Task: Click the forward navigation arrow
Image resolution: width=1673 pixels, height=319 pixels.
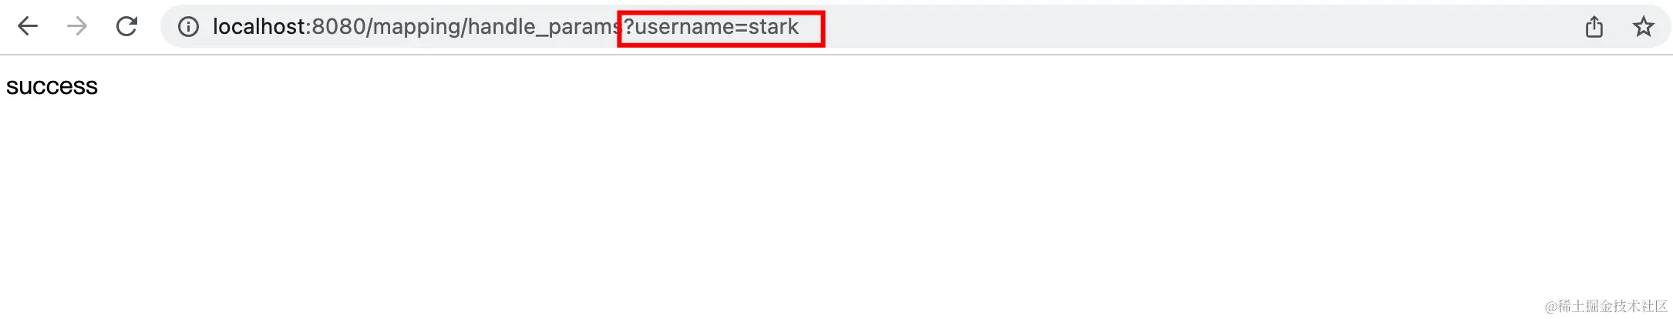Action: coord(77,27)
